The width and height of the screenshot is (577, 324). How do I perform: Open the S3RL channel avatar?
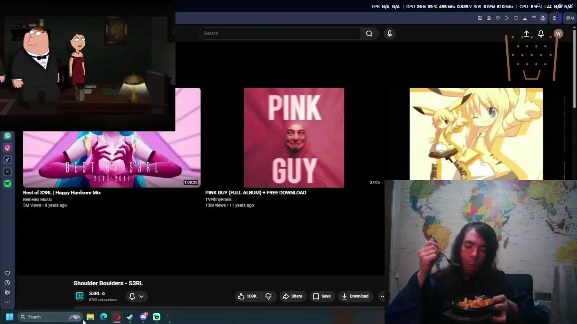click(80, 296)
